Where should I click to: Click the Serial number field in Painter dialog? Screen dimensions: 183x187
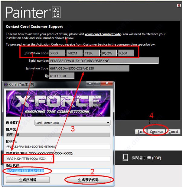pos(104,61)
